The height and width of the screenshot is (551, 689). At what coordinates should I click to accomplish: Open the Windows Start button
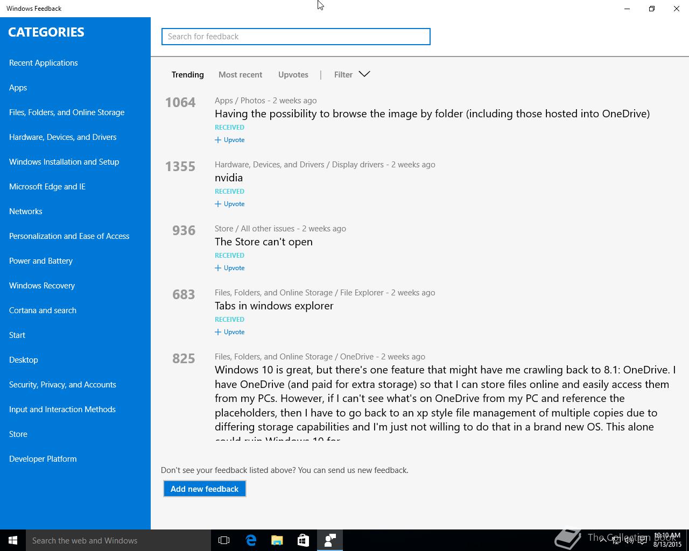click(x=13, y=540)
